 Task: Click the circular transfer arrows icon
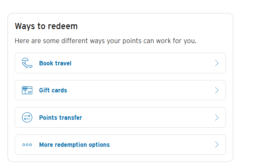[27, 117]
